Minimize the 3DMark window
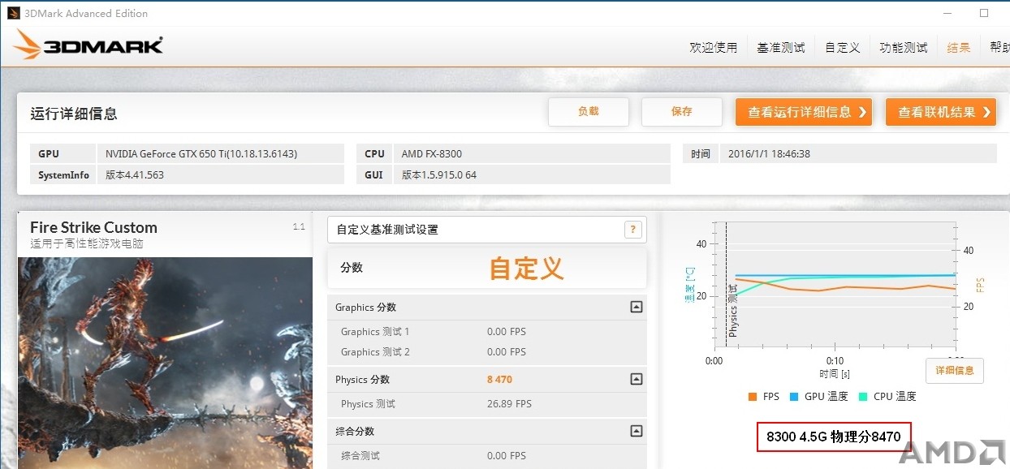Screen dimensions: 1010x469 947,13
